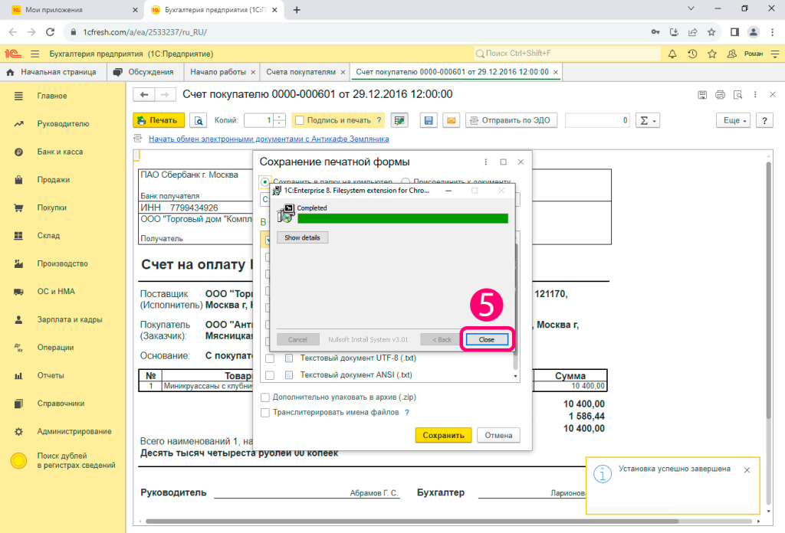Open the save dialog three-dots menu
Image resolution: width=785 pixels, height=533 pixels.
point(485,162)
